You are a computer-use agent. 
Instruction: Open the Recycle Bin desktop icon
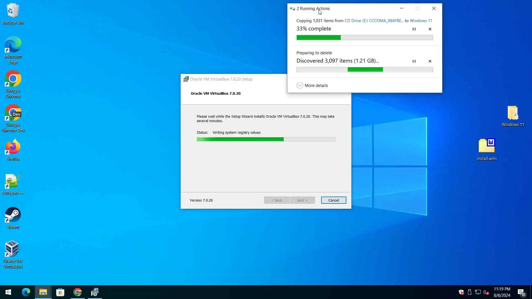(13, 11)
